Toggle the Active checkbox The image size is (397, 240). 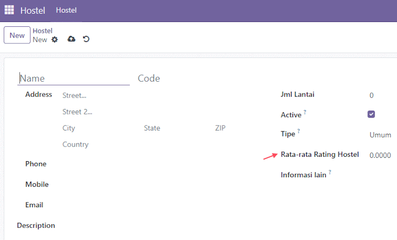371,114
